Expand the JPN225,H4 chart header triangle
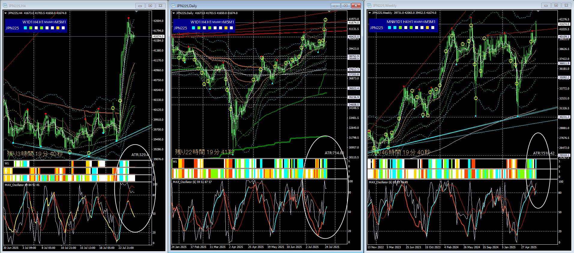574x253 pixels. (x=5, y=13)
